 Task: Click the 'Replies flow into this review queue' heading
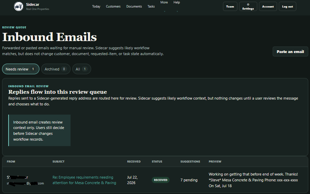pyautogui.click(x=58, y=92)
